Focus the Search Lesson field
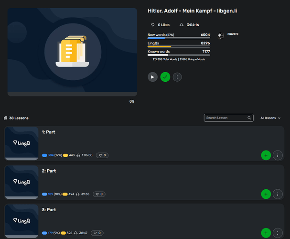 (228, 118)
